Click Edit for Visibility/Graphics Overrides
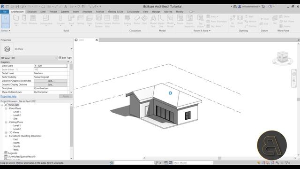Viewport: 300px width, 169px height. (50, 81)
